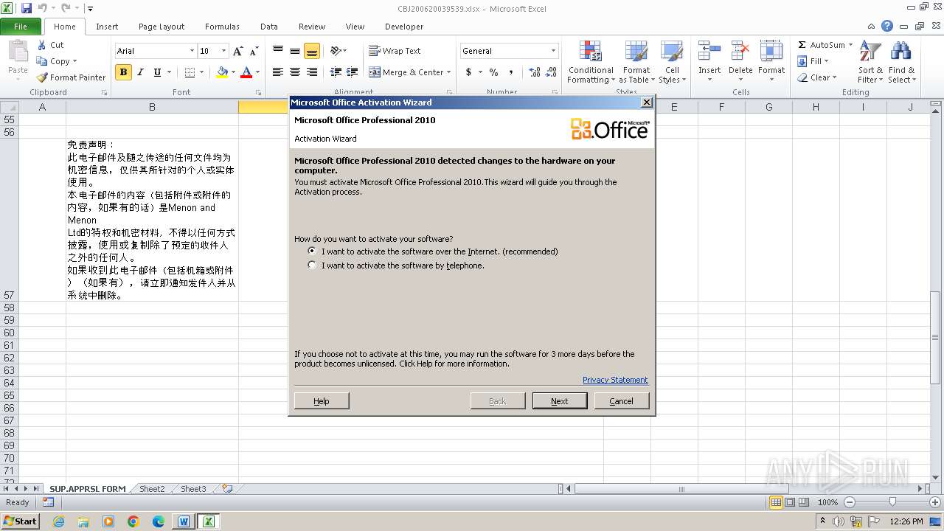Apply yellow fill color bucket
The image size is (944, 531).
(222, 72)
